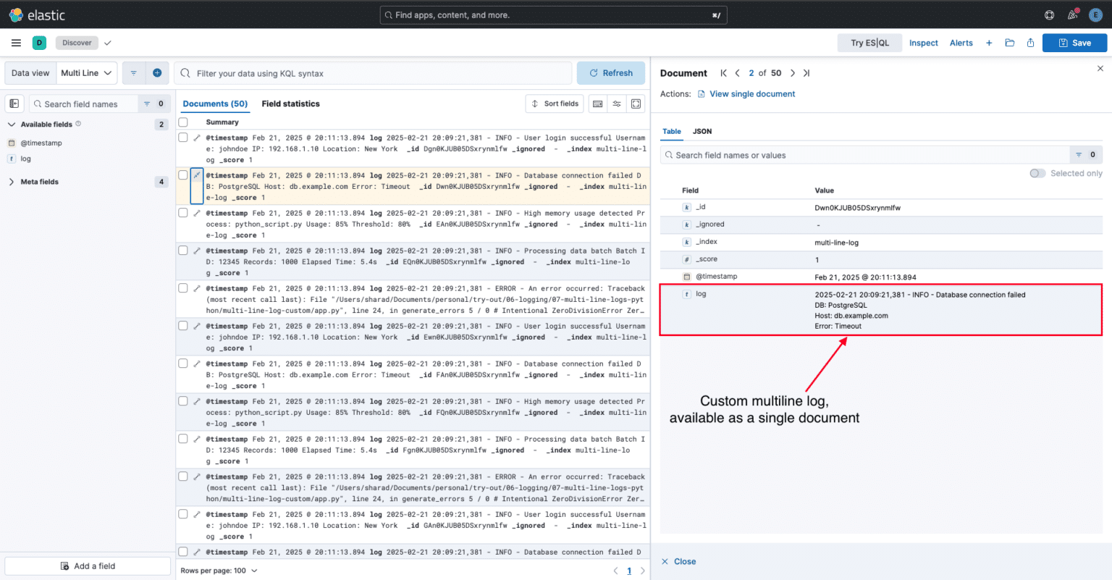The width and height of the screenshot is (1112, 580).
Task: Switch to Field statistics tab
Action: pyautogui.click(x=290, y=104)
